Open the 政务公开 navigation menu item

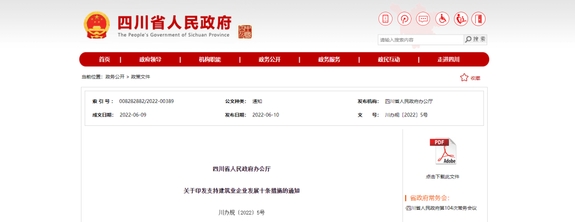coord(269,59)
